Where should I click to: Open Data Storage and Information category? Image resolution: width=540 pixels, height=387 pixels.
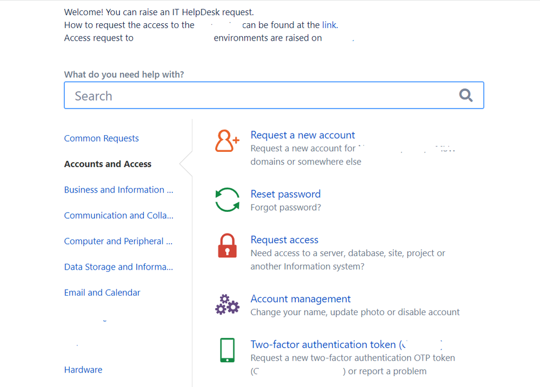tap(118, 267)
